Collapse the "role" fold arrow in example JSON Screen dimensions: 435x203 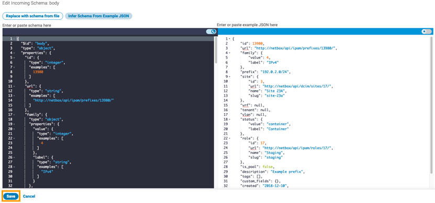[x=230, y=138]
